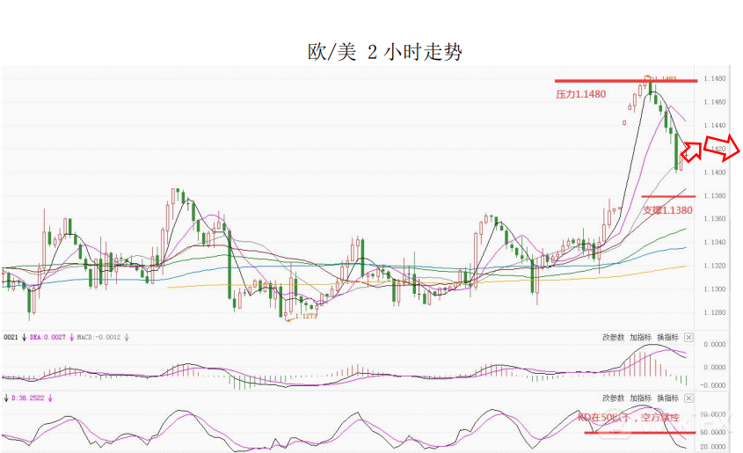
Task: Click the 1.1300 price axis label
Action: pyautogui.click(x=715, y=289)
